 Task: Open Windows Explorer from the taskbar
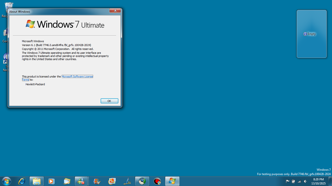(x=37, y=181)
